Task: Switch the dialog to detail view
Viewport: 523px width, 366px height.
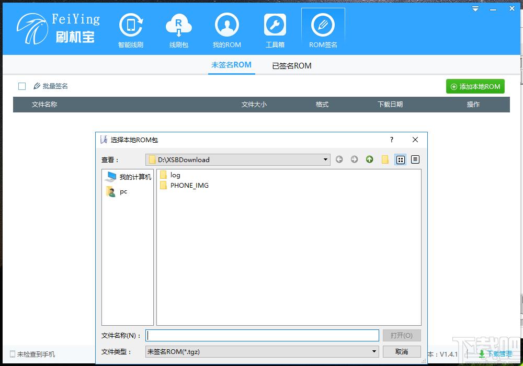Action: [415, 159]
